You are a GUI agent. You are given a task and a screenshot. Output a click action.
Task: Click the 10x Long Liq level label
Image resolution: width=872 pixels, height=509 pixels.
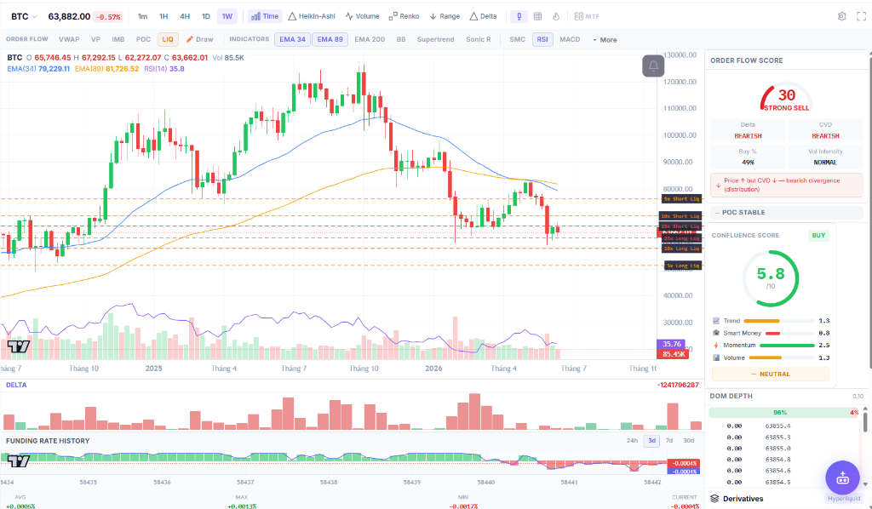click(681, 249)
